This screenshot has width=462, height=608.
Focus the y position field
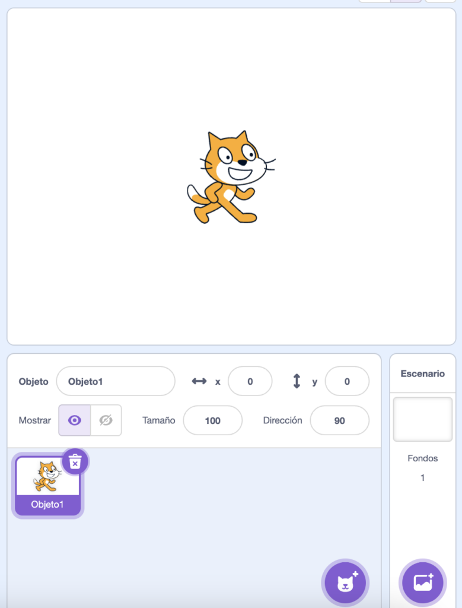point(347,381)
